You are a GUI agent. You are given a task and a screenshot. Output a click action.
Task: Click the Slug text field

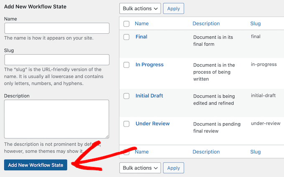[57, 60]
